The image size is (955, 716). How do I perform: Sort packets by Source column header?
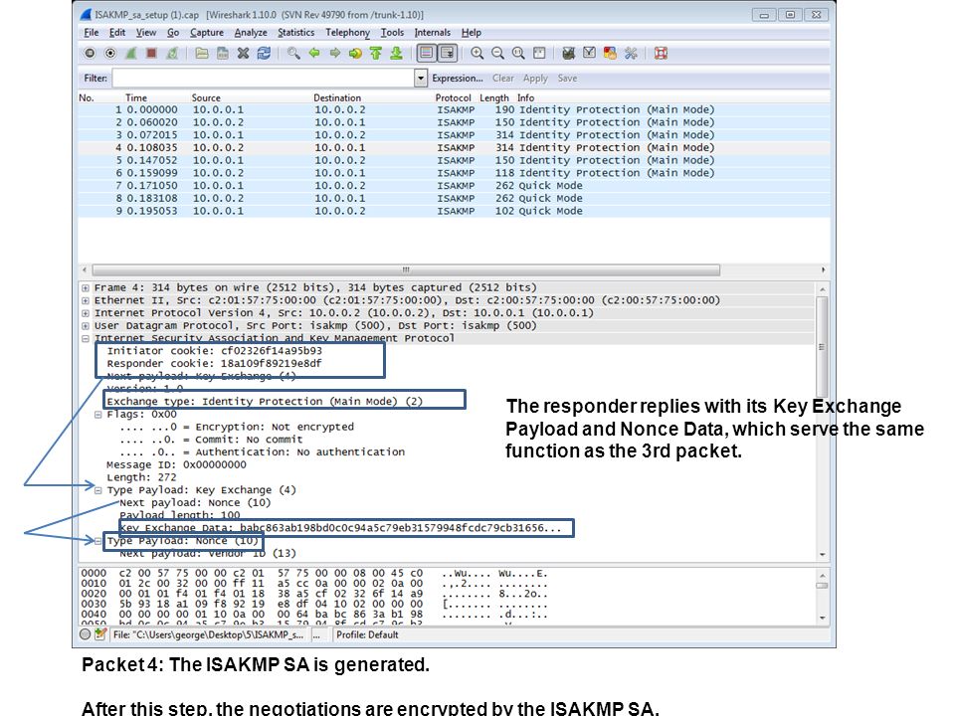point(206,97)
